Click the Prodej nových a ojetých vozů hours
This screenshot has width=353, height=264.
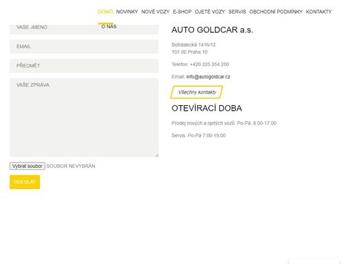(224, 123)
